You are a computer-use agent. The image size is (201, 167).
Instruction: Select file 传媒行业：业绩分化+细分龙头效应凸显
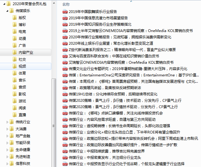124,132
